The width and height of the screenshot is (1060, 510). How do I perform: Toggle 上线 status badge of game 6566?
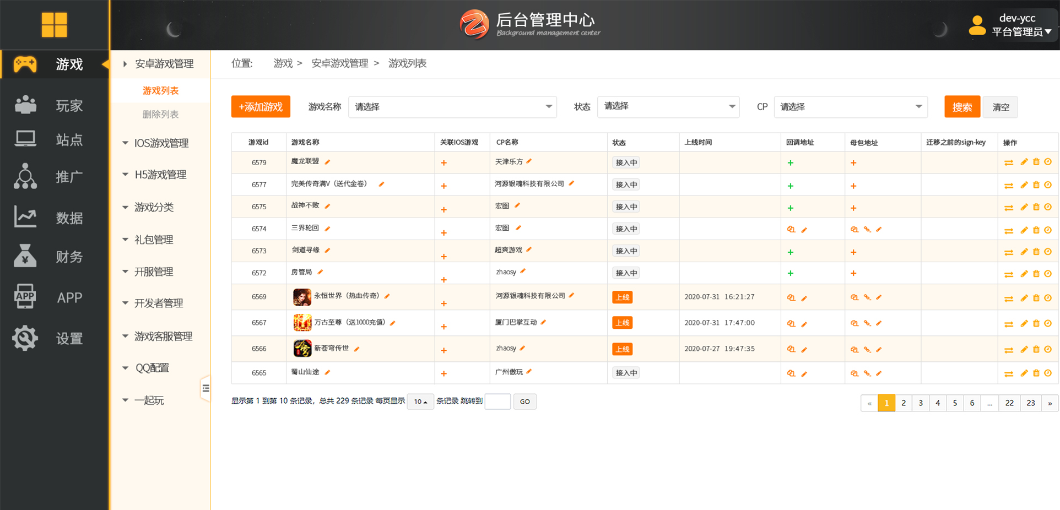622,349
